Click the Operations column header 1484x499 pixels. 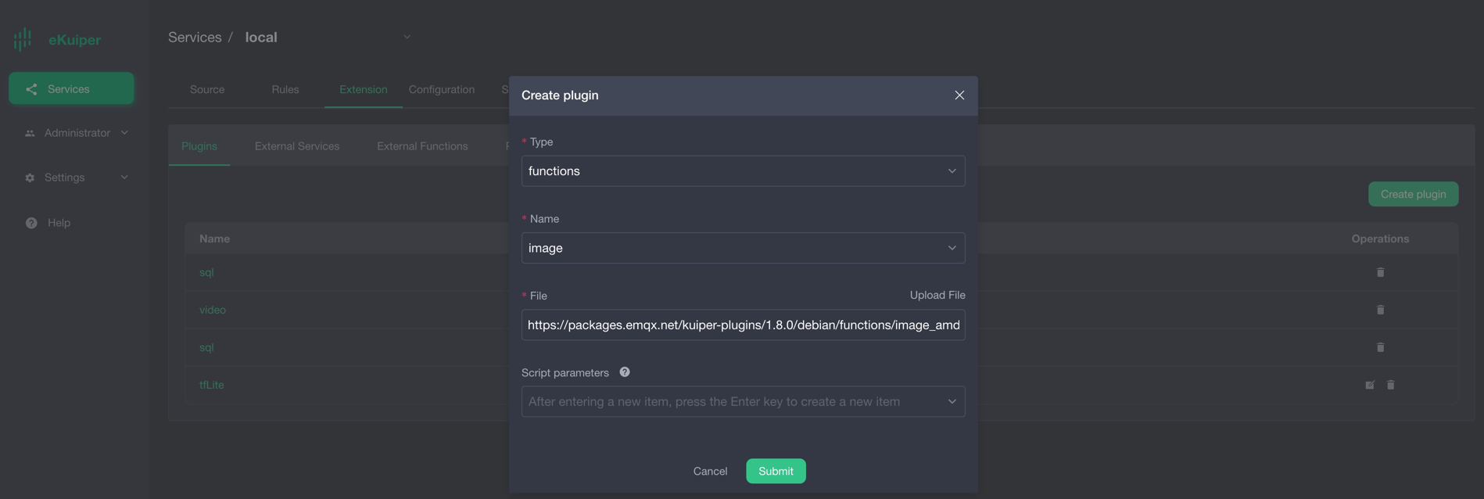pyautogui.click(x=1380, y=239)
